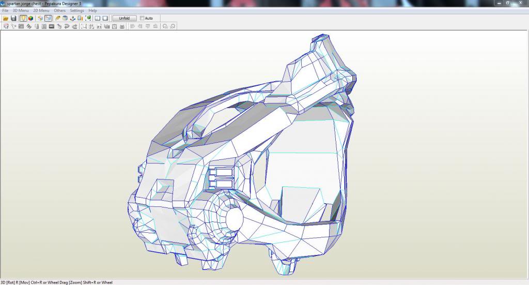
Task: Save the project with the floppy disk icon
Action: pos(13,18)
